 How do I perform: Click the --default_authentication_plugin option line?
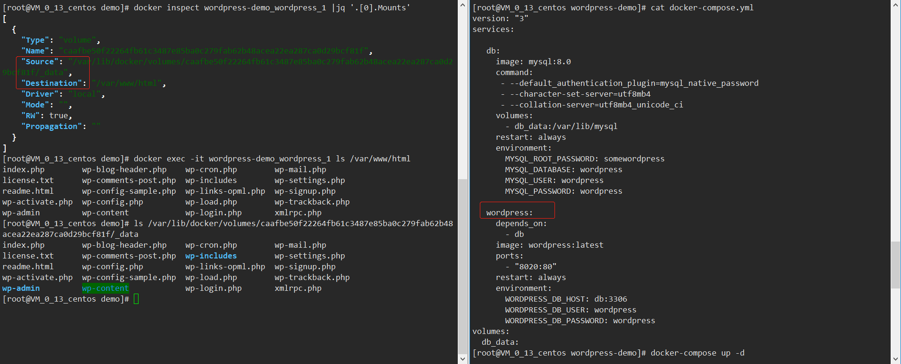point(630,83)
